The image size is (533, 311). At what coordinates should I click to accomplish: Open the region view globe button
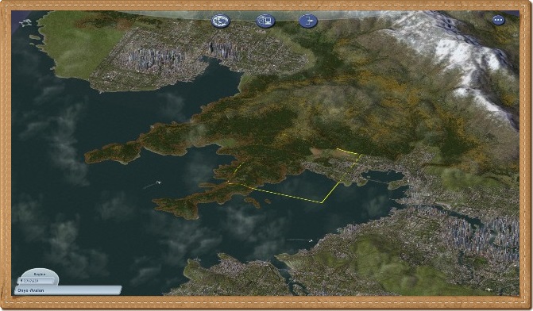point(220,21)
